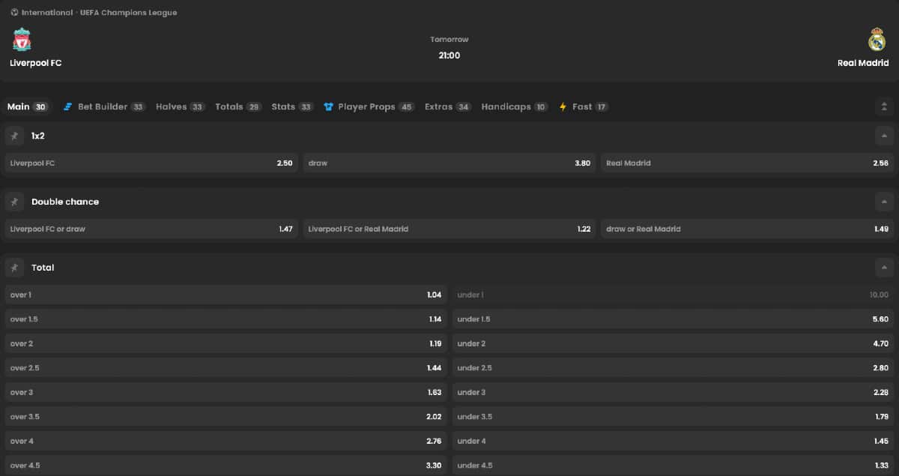
Task: Toggle collapse all markets button
Action: (x=884, y=107)
